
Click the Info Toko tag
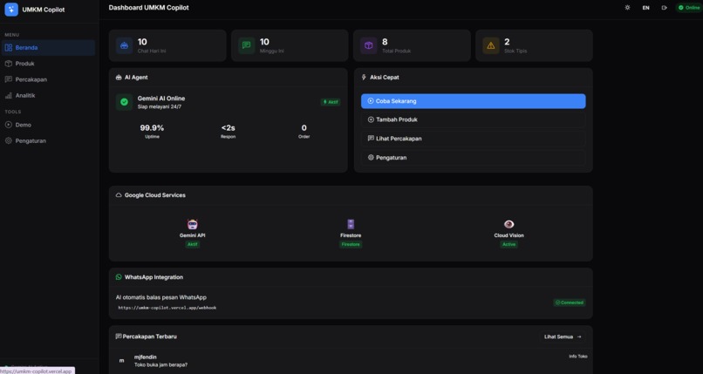[x=578, y=357]
